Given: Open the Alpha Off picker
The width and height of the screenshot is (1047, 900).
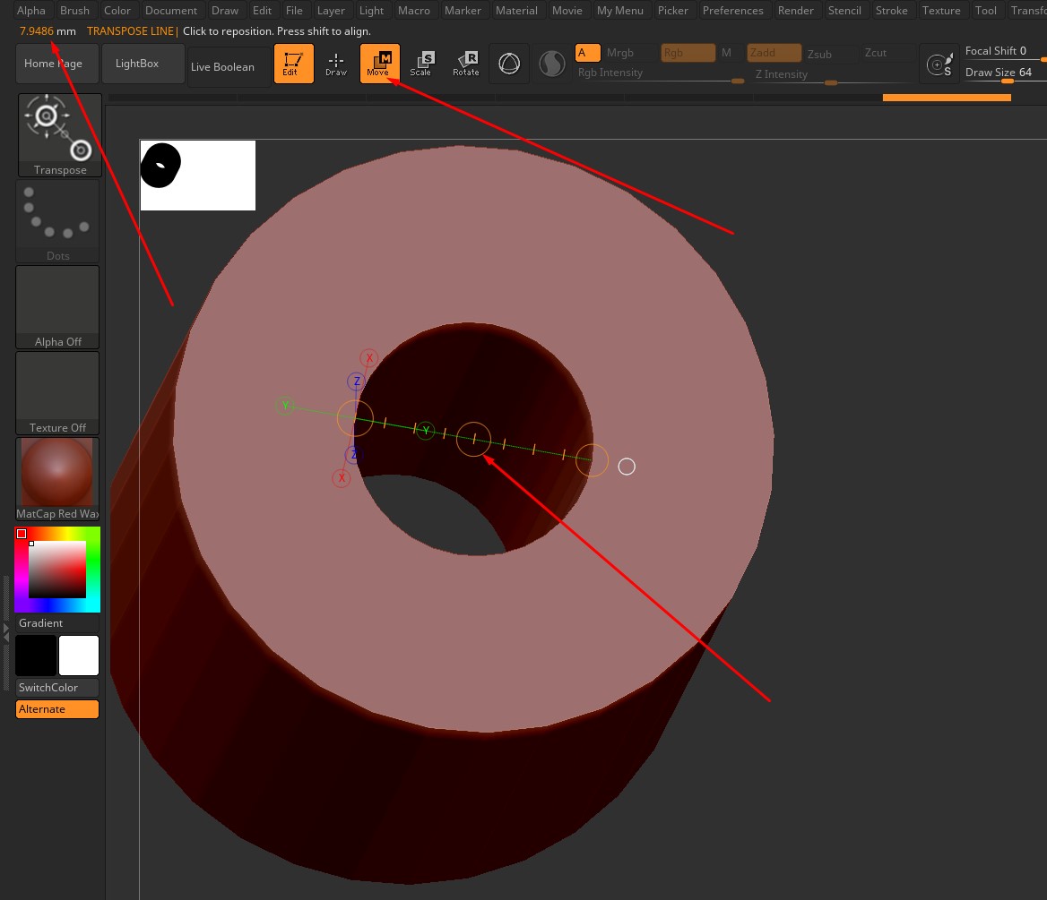Looking at the screenshot, I should (x=57, y=306).
